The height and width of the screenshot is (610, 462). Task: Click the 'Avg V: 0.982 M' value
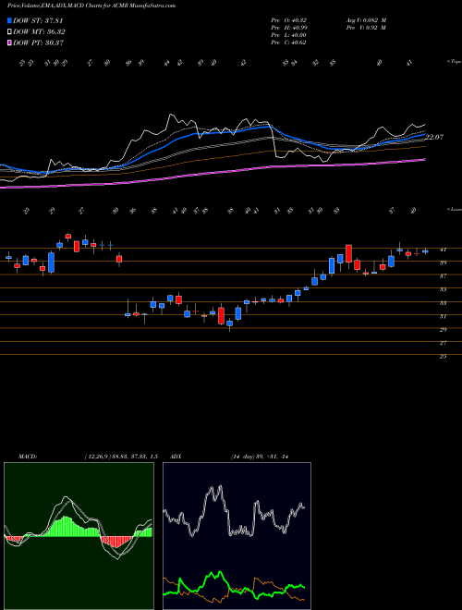tap(368, 20)
